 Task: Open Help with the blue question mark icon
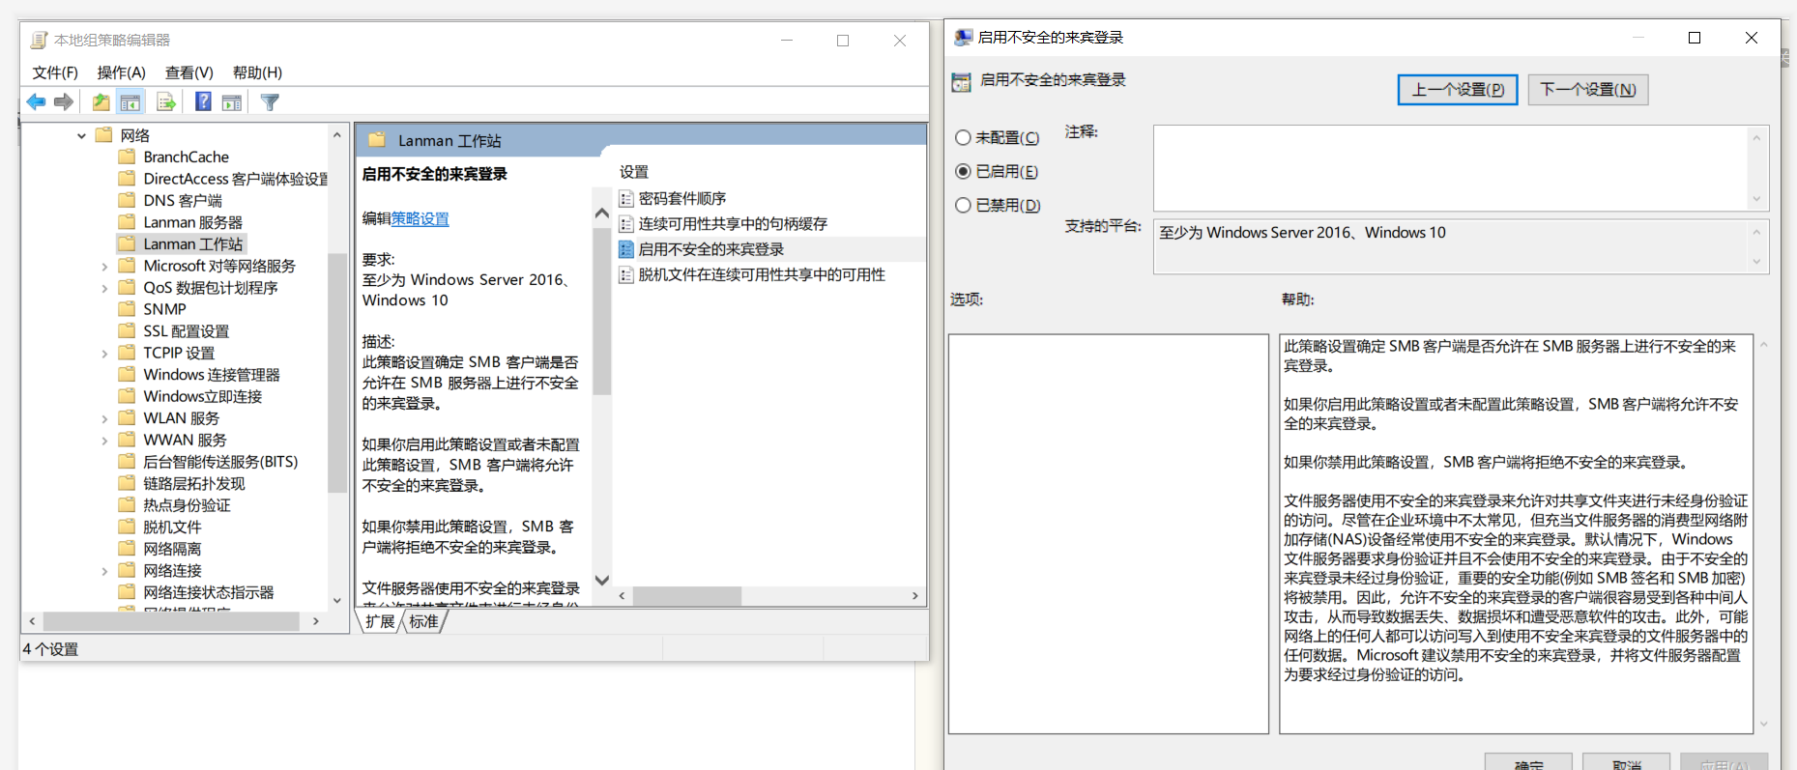203,102
